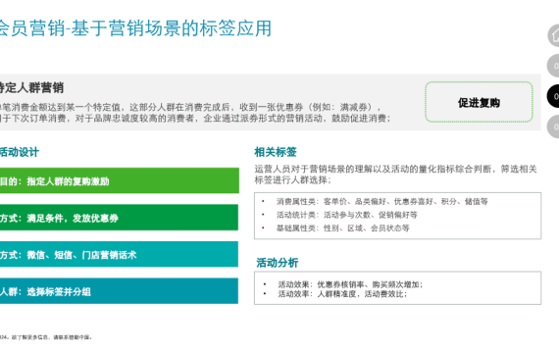Select the green bar 指定人群的复购激励

[119, 180]
